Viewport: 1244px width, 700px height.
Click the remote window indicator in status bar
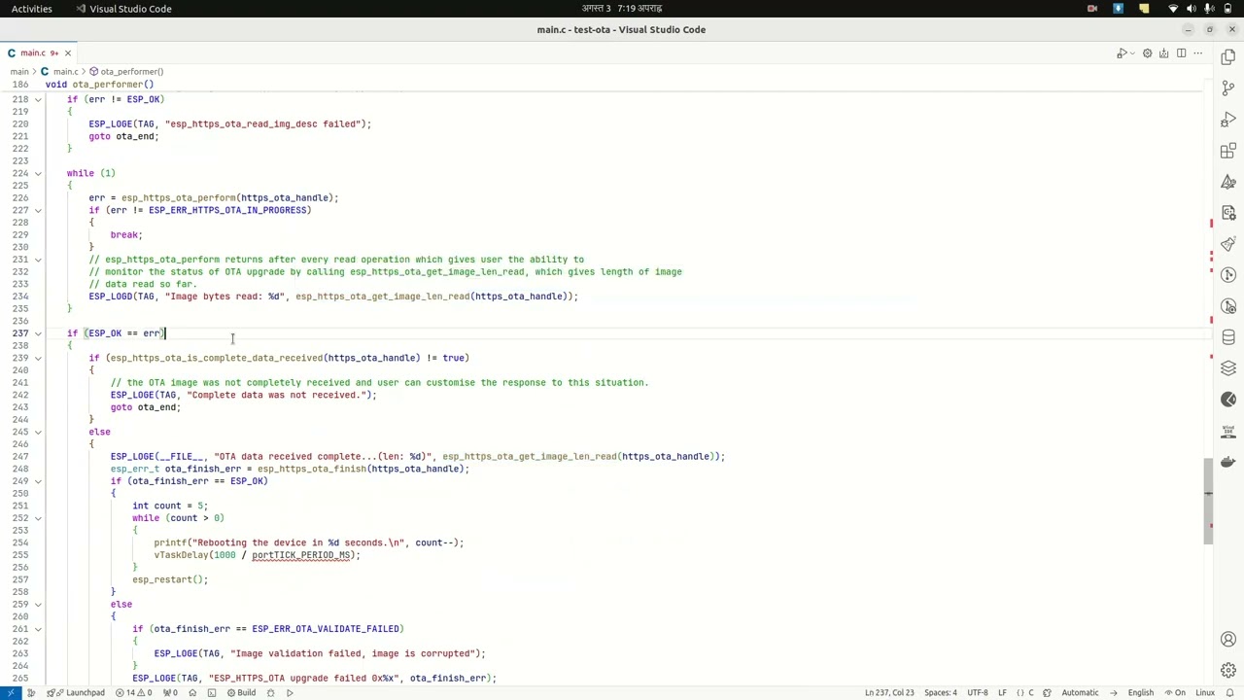coord(11,693)
